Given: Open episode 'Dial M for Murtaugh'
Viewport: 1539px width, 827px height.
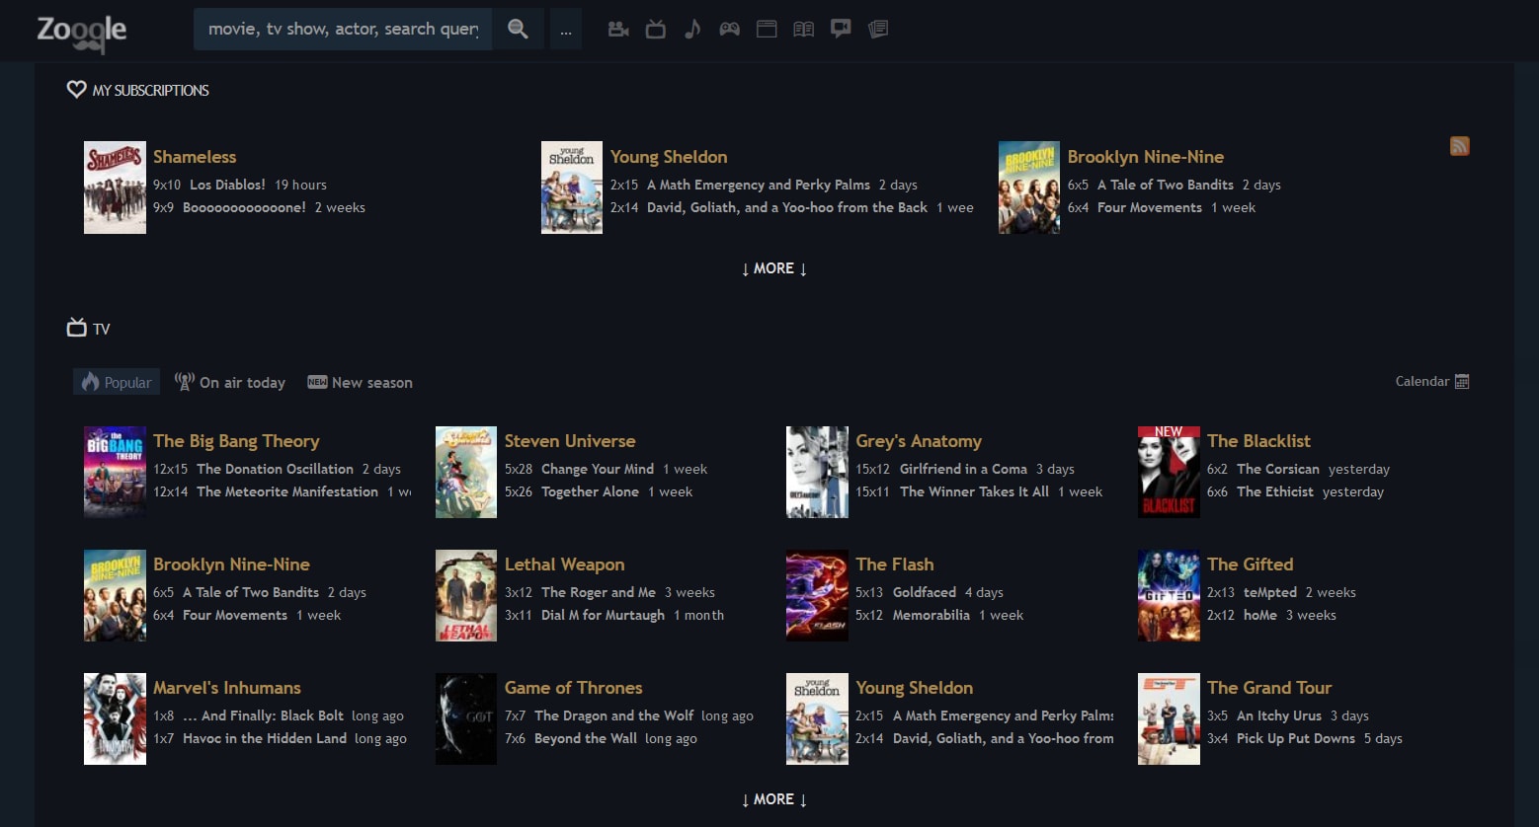Looking at the screenshot, I should [603, 615].
